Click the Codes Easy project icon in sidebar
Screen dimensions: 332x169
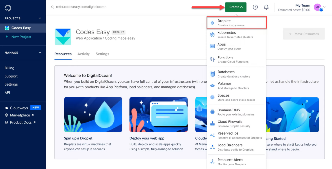(x=7, y=28)
